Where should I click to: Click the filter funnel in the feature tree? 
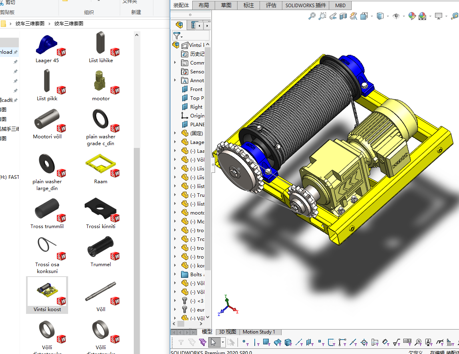177,36
